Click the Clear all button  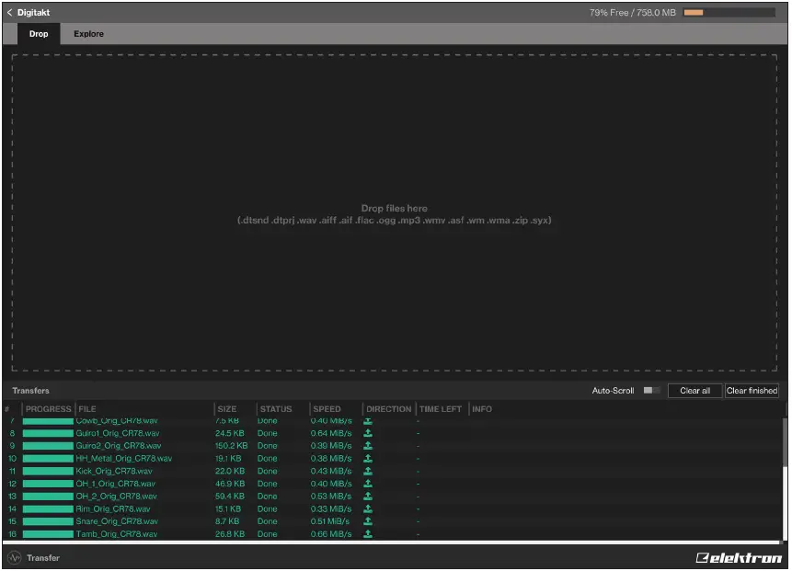pyautogui.click(x=694, y=390)
